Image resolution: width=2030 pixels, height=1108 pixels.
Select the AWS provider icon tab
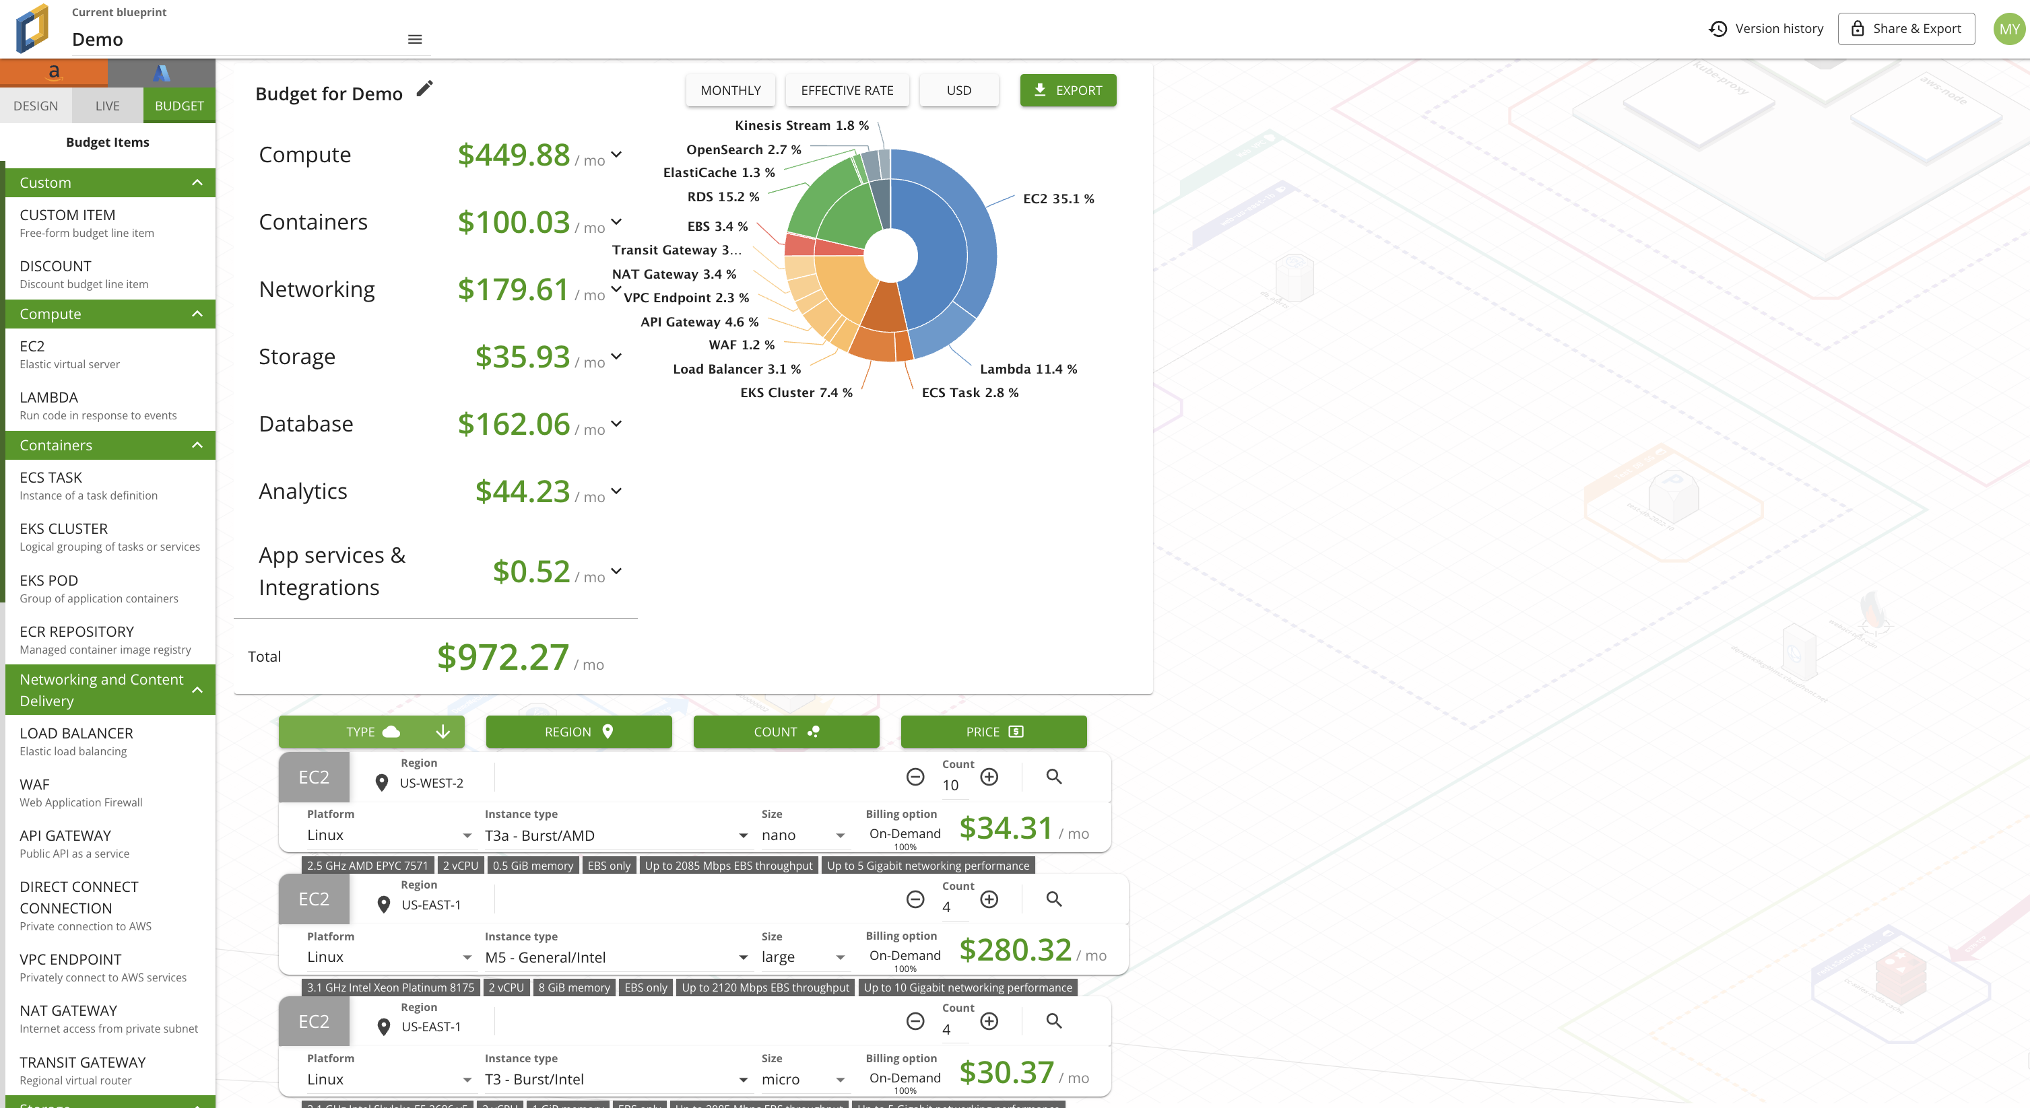point(54,73)
